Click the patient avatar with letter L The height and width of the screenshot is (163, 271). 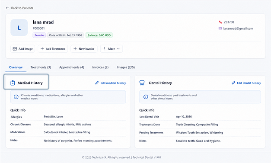pos(19,28)
